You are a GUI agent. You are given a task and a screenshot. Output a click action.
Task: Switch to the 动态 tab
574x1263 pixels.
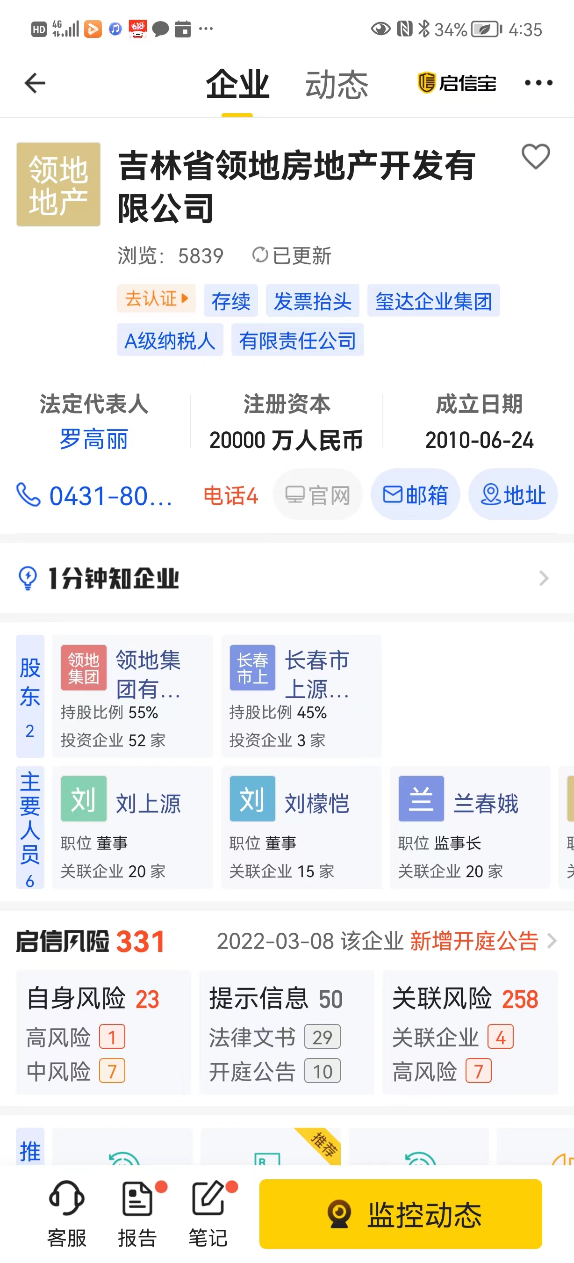[337, 84]
